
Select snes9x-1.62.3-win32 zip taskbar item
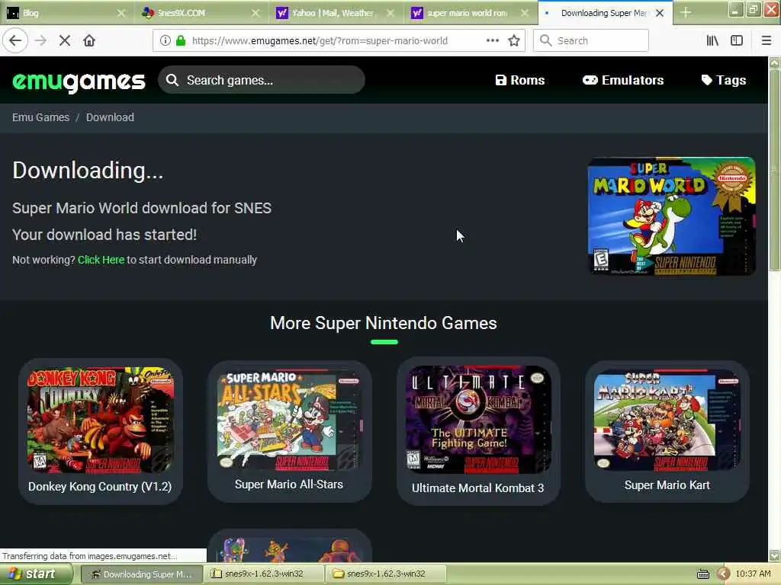tap(263, 574)
